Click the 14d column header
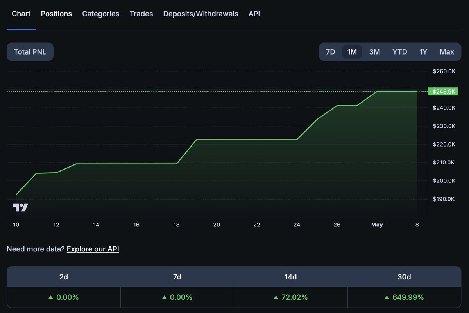The width and height of the screenshot is (469, 313). tap(291, 277)
